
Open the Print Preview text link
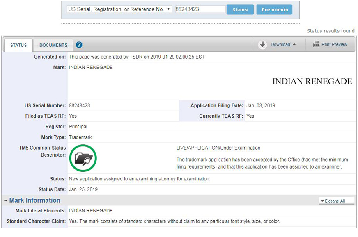[x=334, y=44]
